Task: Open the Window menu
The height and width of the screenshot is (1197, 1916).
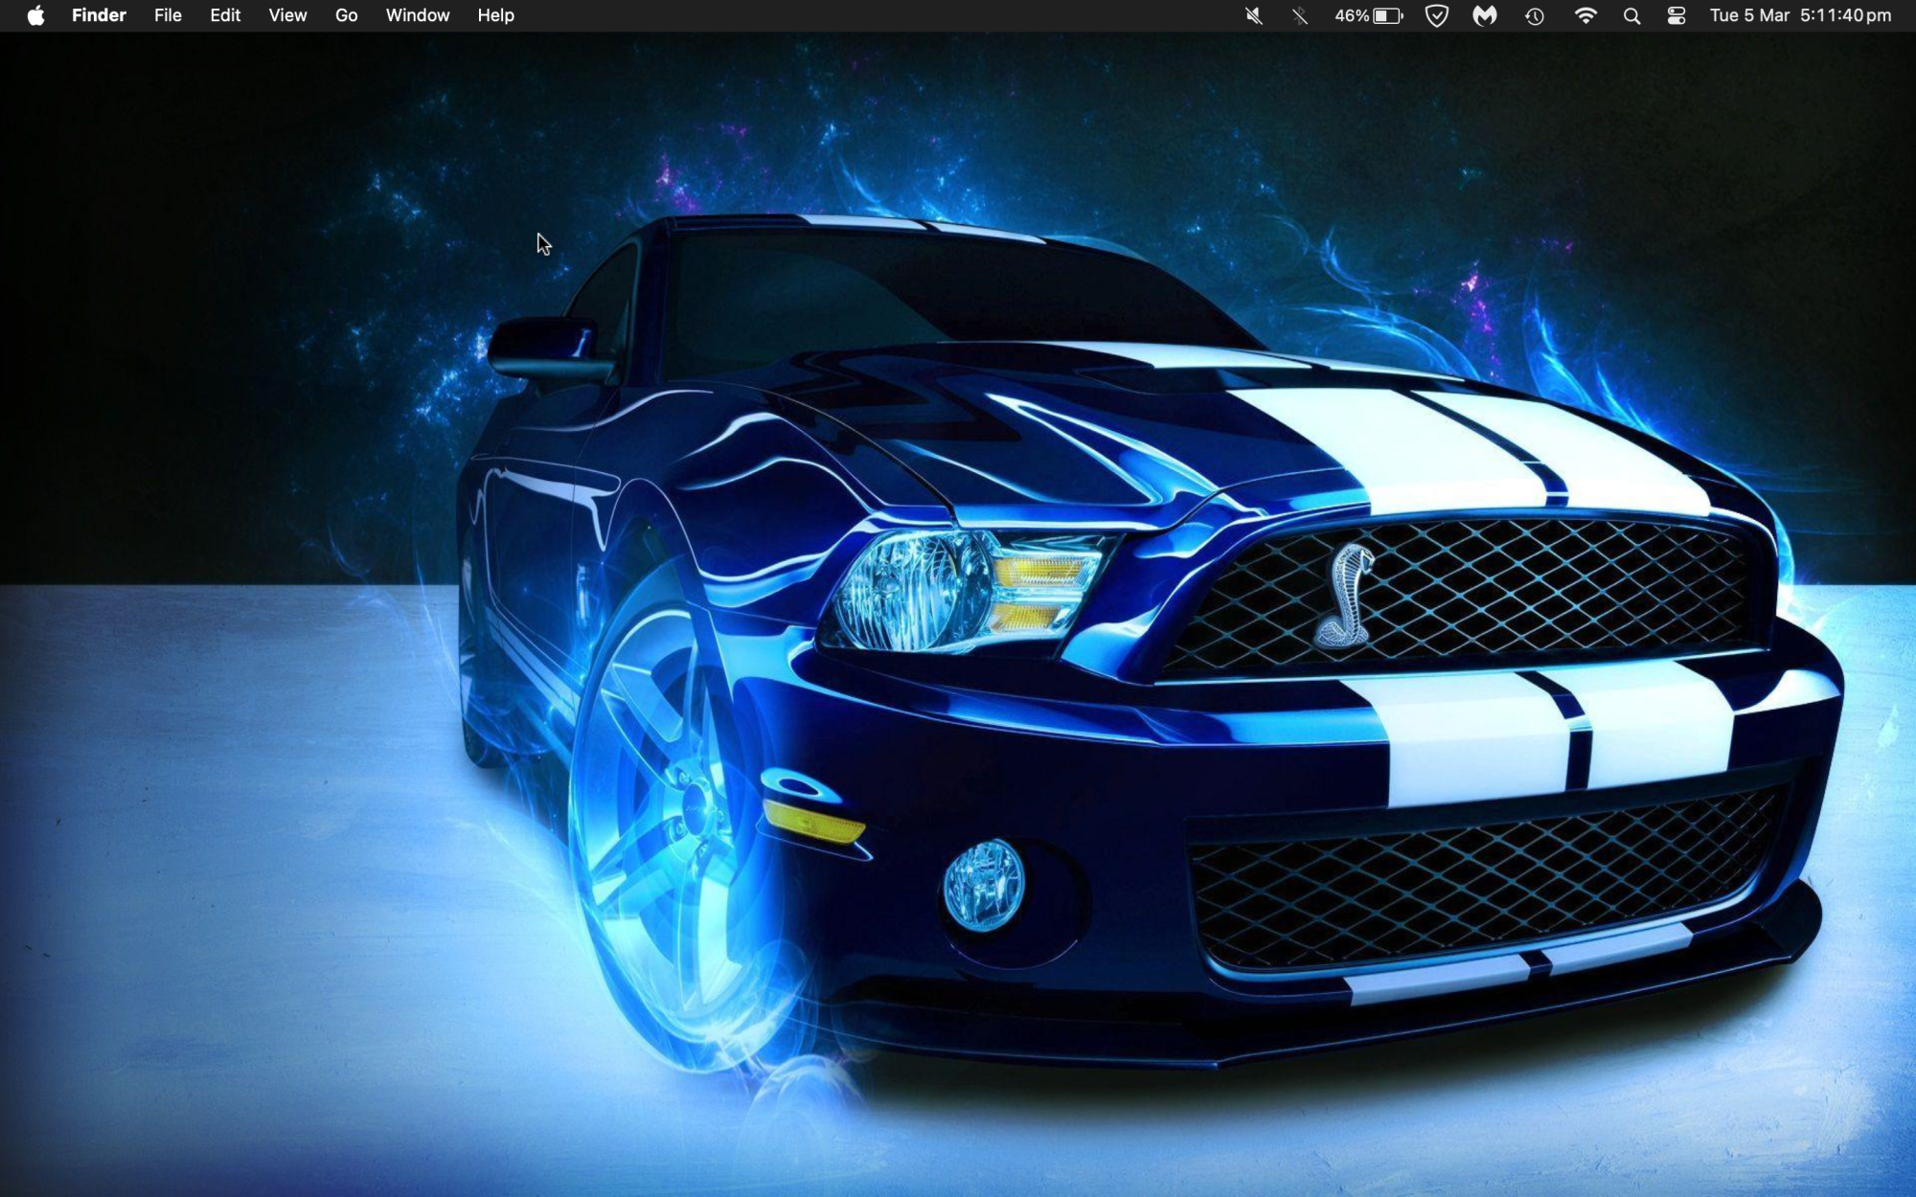Action: (x=418, y=15)
